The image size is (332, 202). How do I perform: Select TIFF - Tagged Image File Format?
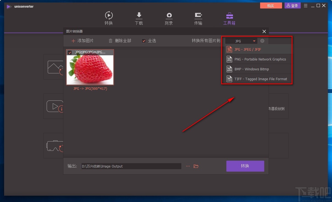click(258, 79)
